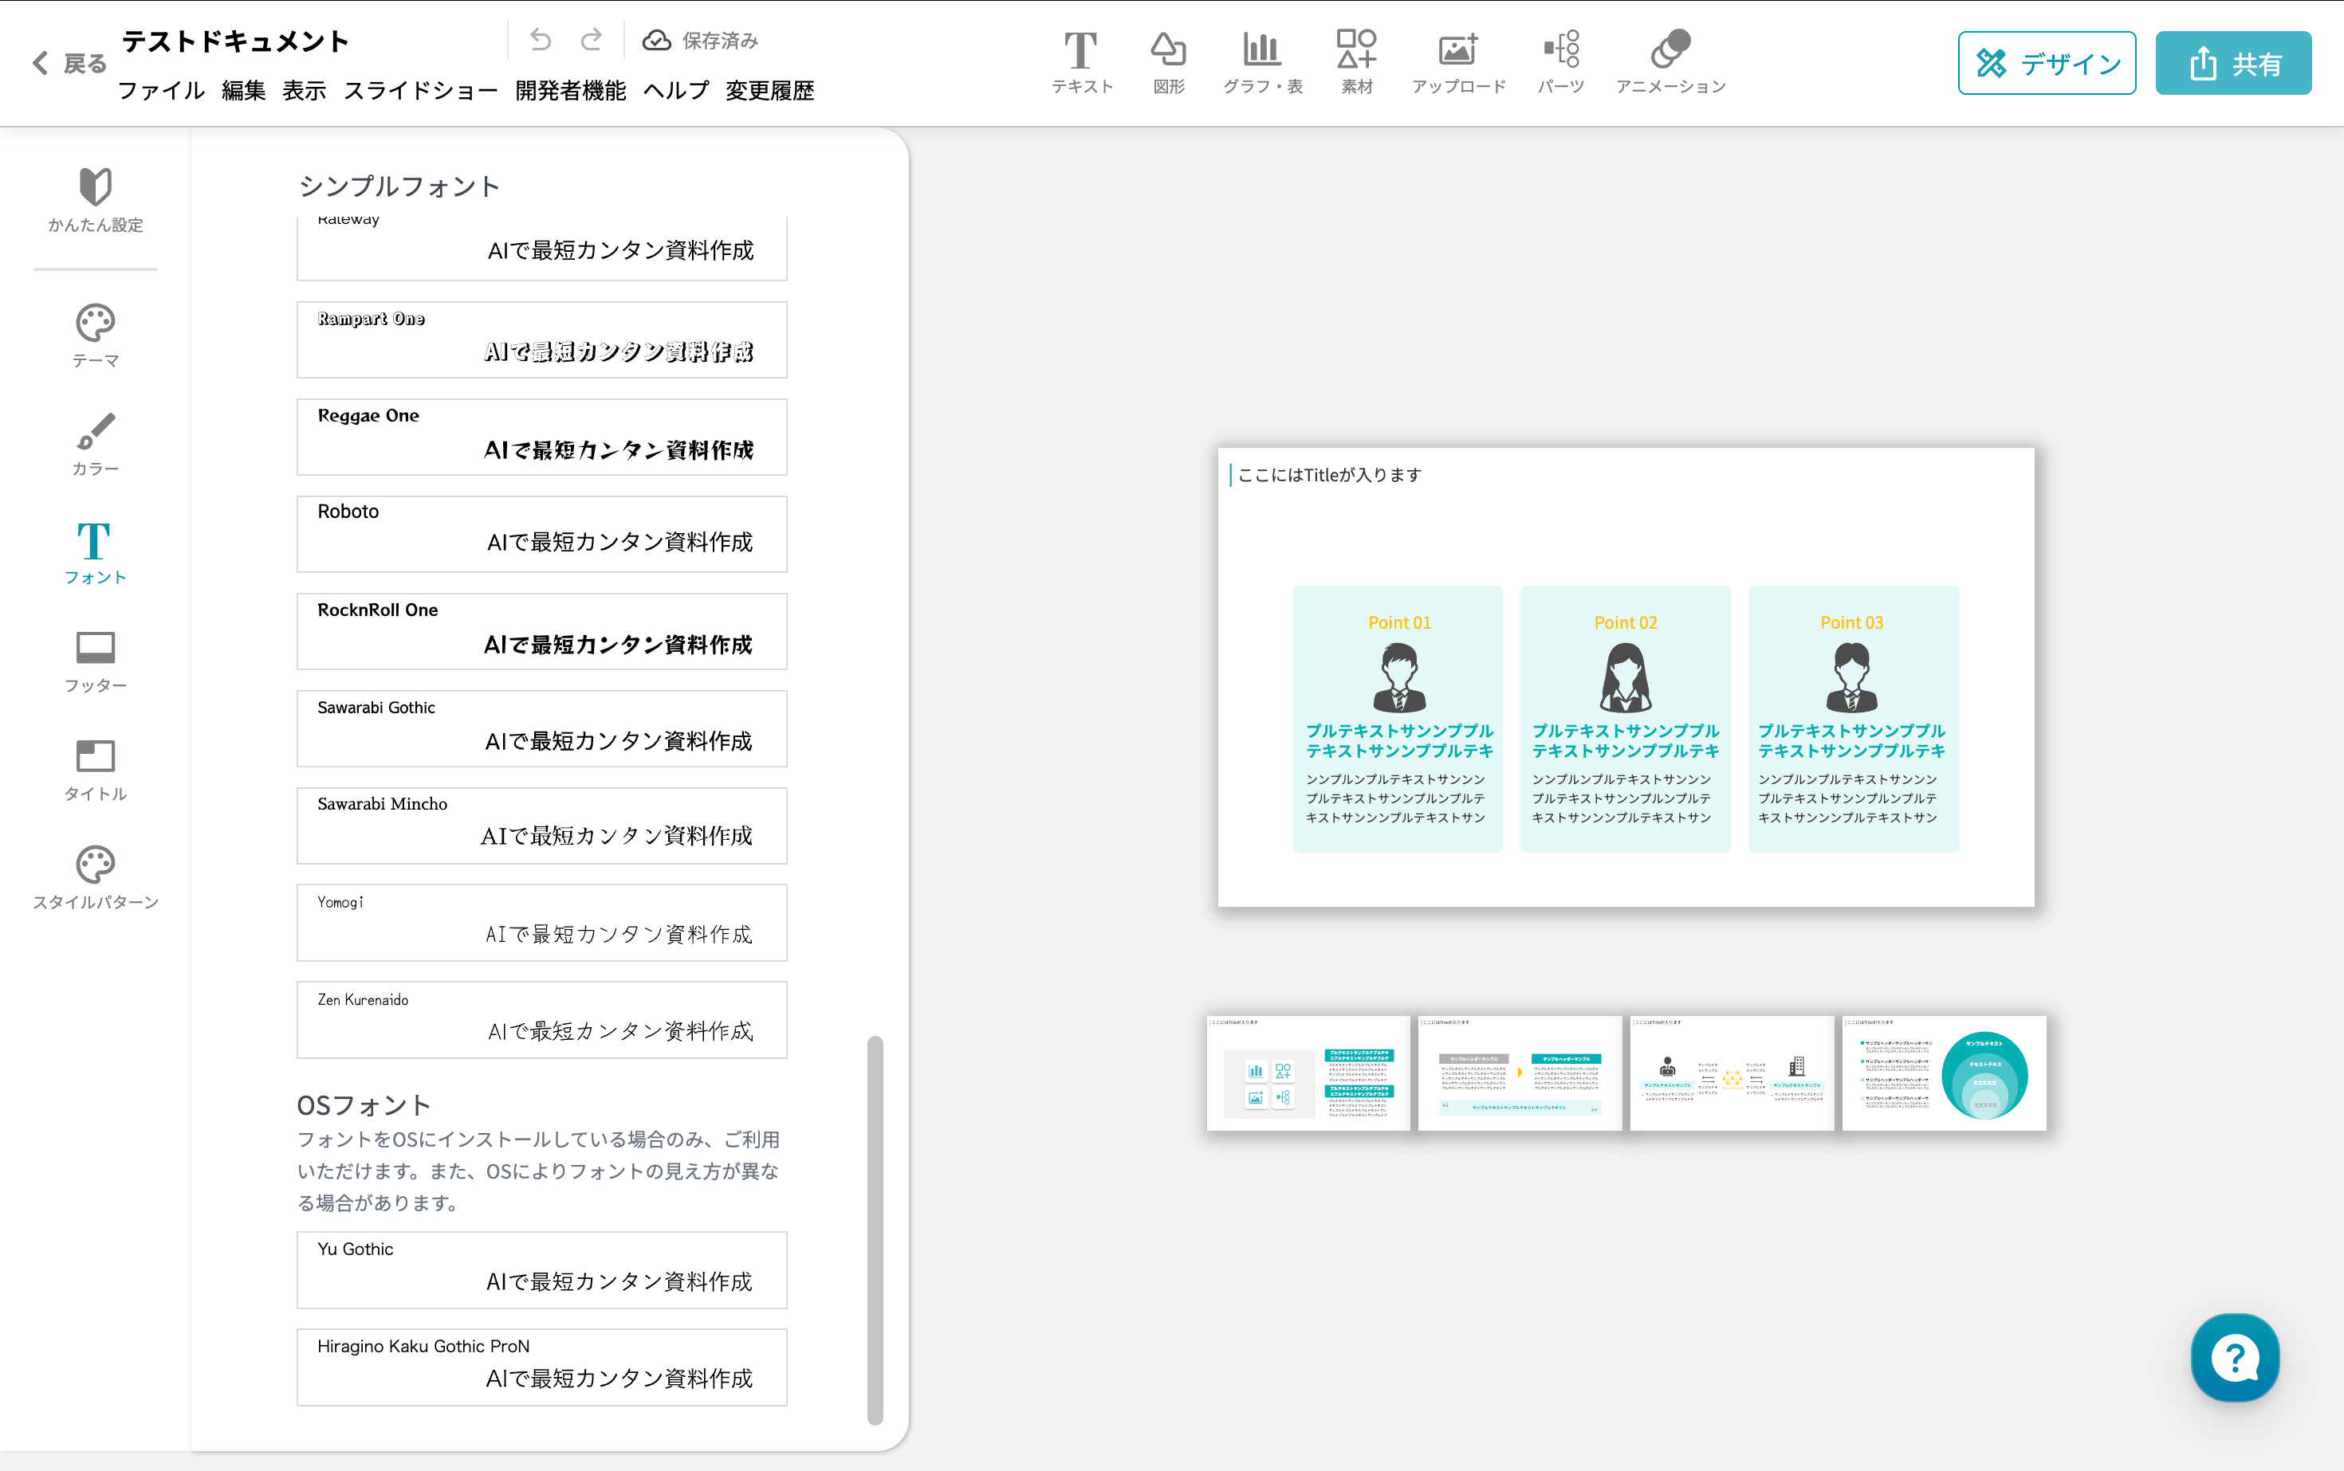Open the ファイル menu

point(160,91)
